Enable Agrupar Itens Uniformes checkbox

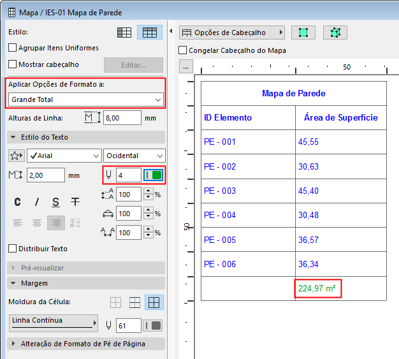point(12,48)
